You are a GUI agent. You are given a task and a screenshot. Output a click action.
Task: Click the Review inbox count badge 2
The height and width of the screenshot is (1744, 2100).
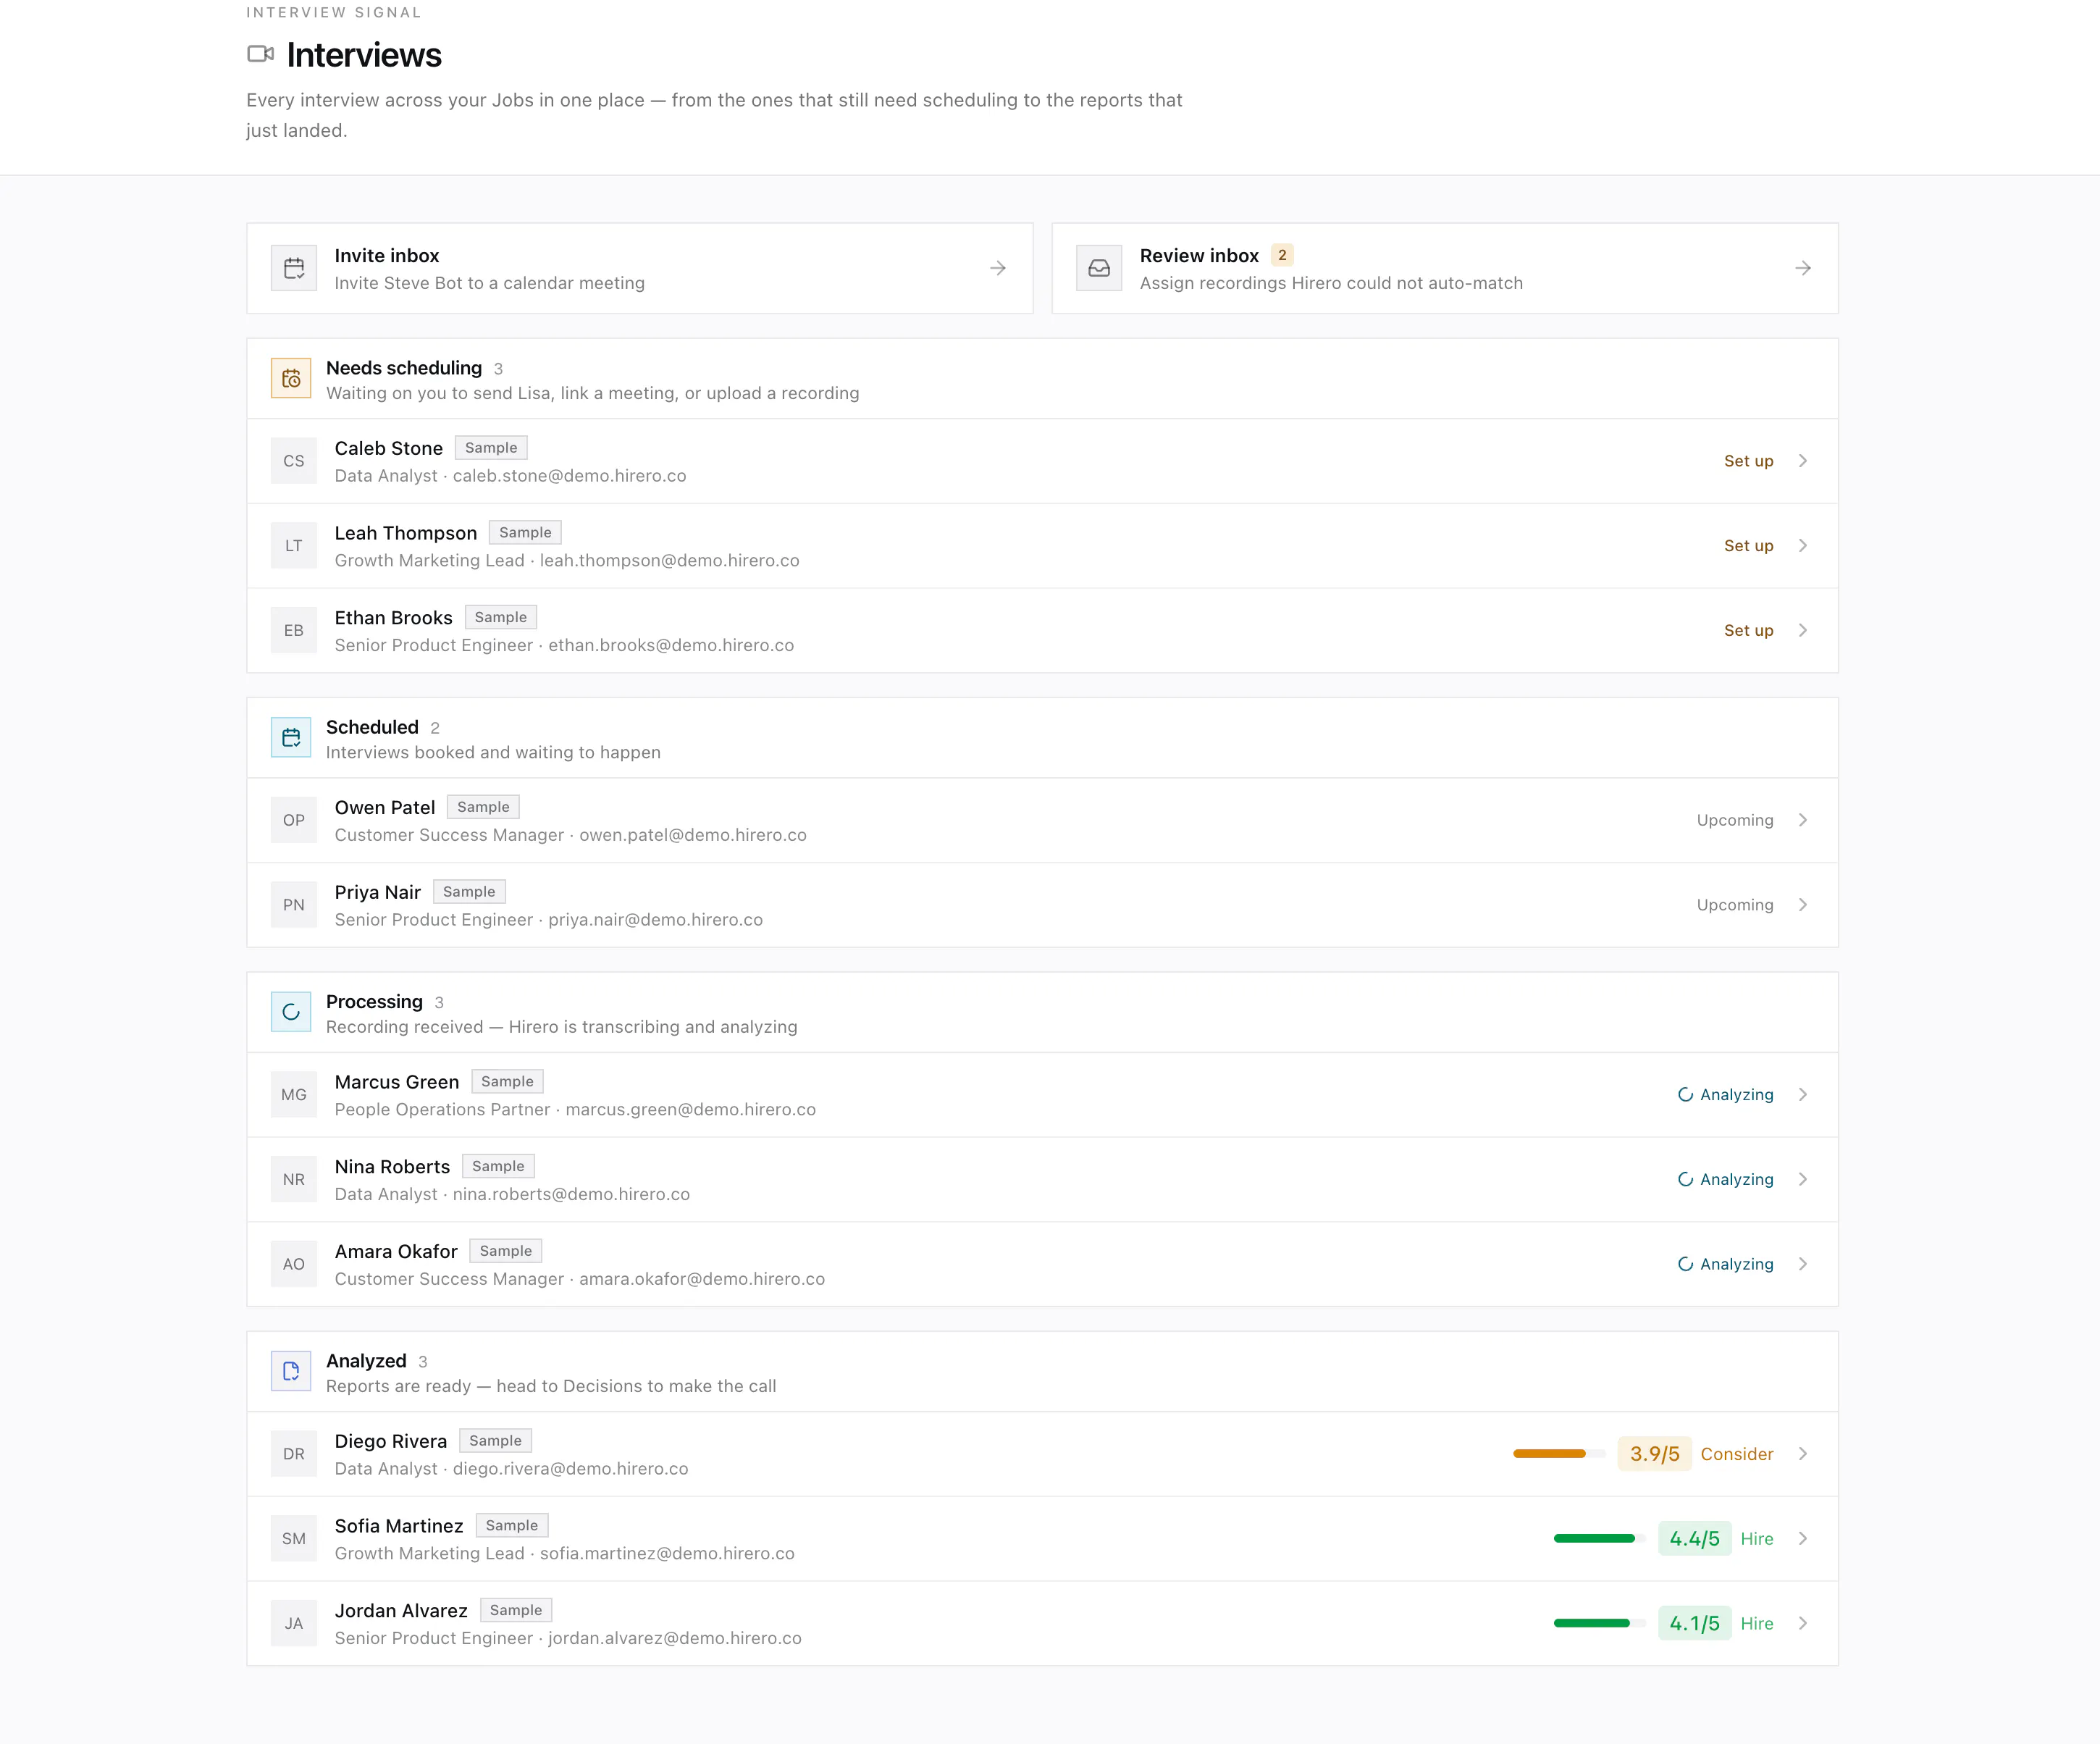(x=1282, y=255)
